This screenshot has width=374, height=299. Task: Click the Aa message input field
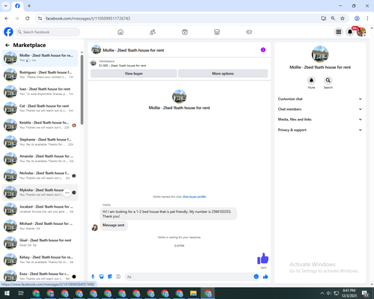click(189, 277)
